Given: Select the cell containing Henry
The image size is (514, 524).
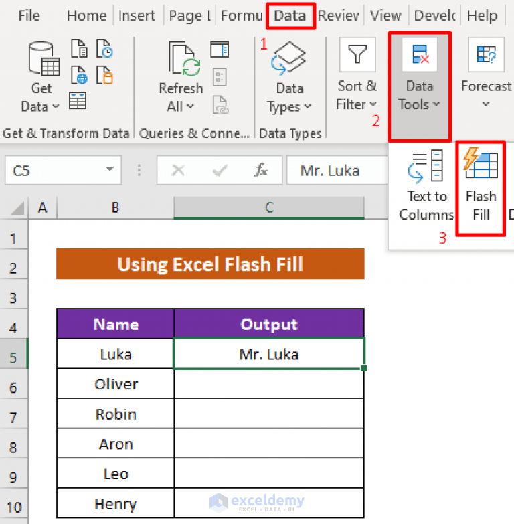Looking at the screenshot, I should point(116,503).
